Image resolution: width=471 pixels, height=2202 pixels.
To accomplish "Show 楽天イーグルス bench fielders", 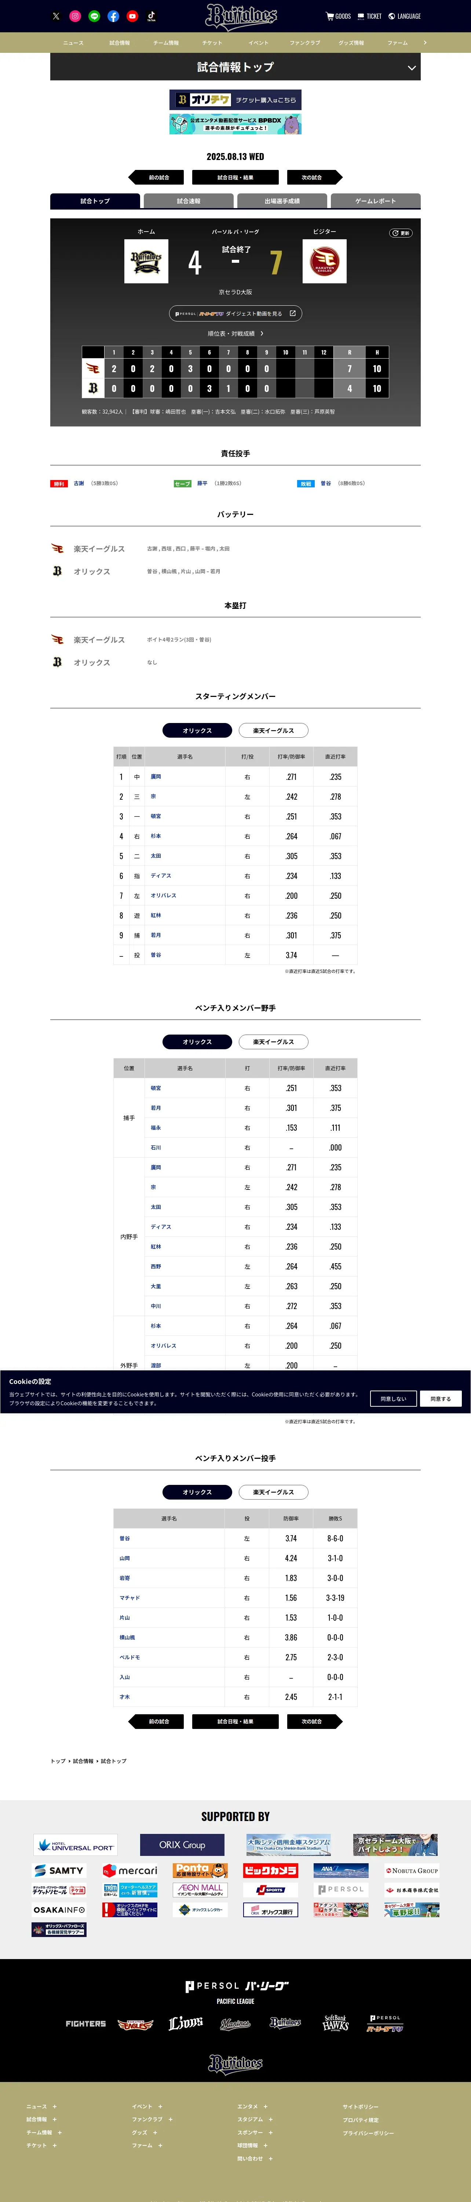I will [x=273, y=1042].
